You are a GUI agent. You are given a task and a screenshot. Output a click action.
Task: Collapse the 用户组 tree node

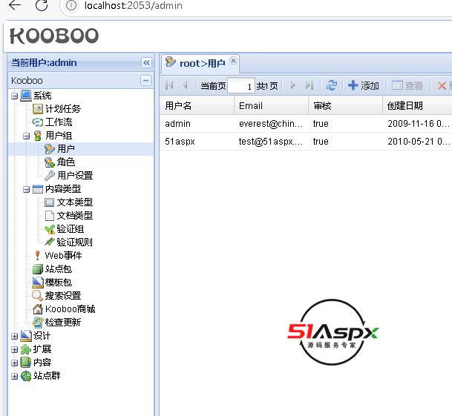coord(26,136)
